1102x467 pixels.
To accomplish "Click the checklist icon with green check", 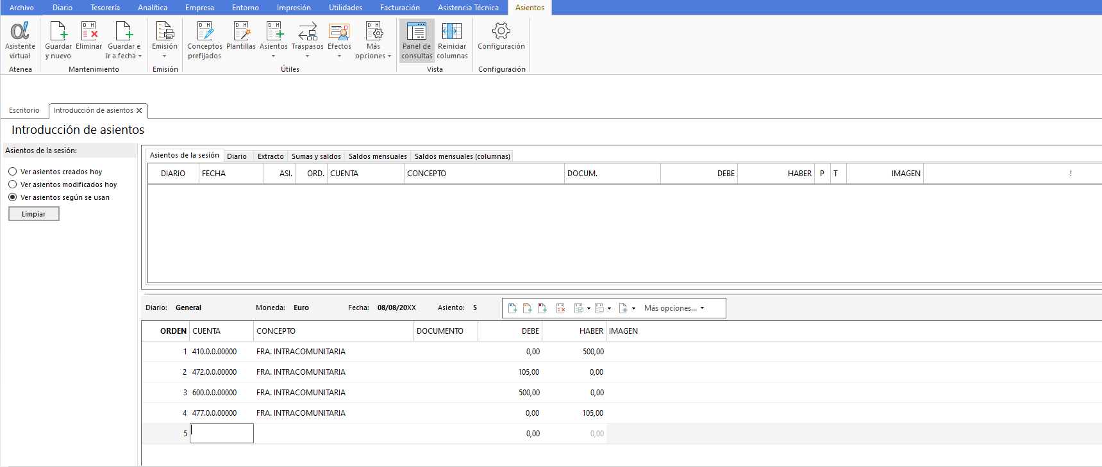I will coord(579,308).
